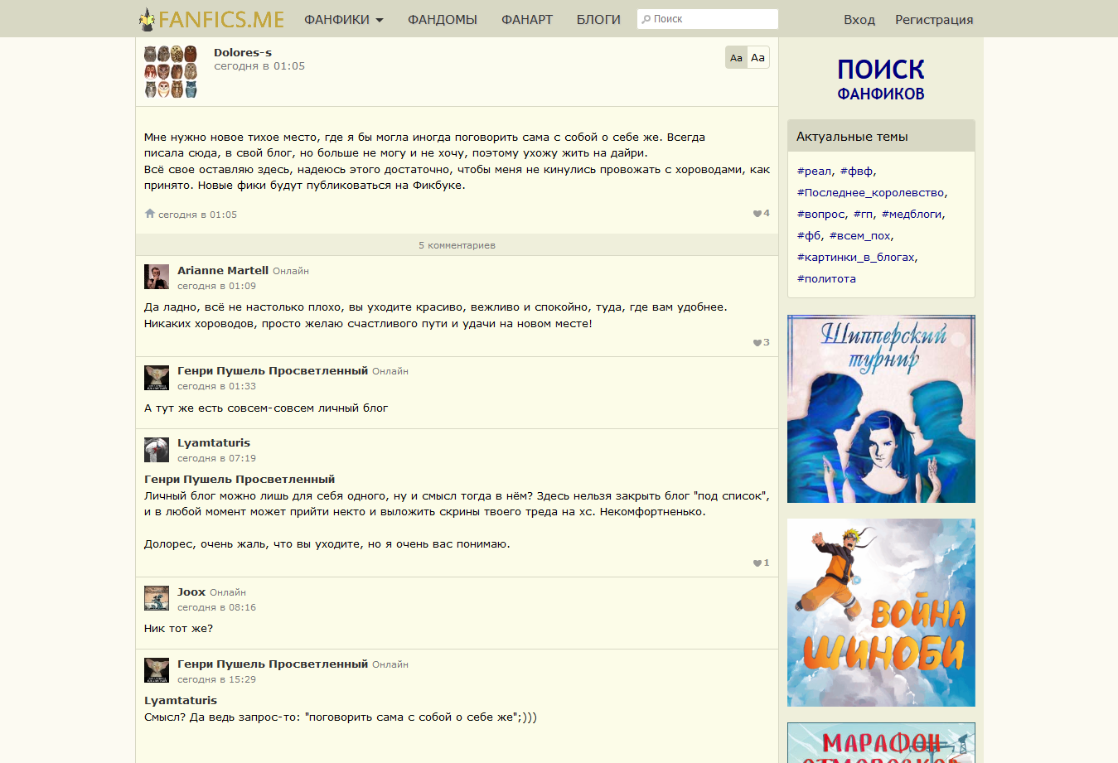Click the bold Генри Пушель Просветленный reply mention
Viewport: 1118px width, 763px height.
tap(240, 479)
